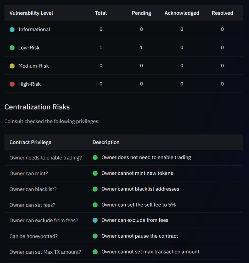This screenshot has width=249, height=263.
Task: Click green dot beside 'cannot pause the contract'
Action: [95, 236]
